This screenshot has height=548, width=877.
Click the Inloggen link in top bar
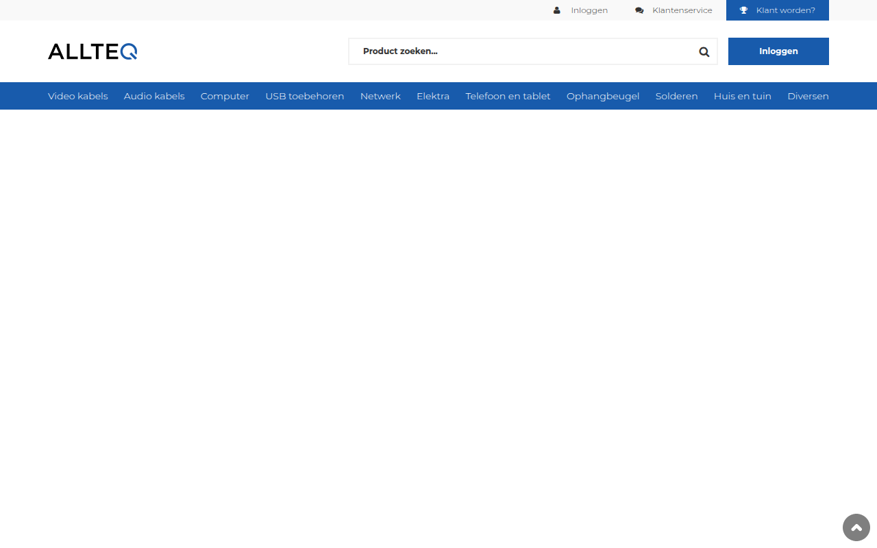[589, 10]
